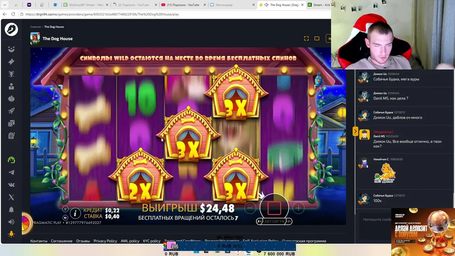Click The Dog House game thumbnail
Screen dimensions: 455x256
[x=35, y=38]
